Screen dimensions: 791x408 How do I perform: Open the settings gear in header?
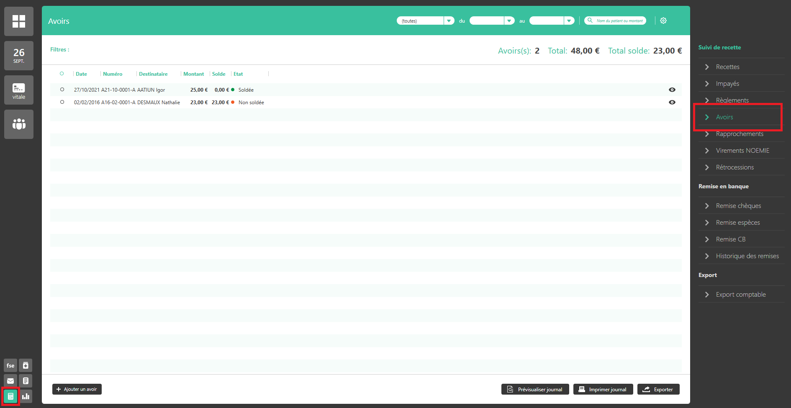663,21
